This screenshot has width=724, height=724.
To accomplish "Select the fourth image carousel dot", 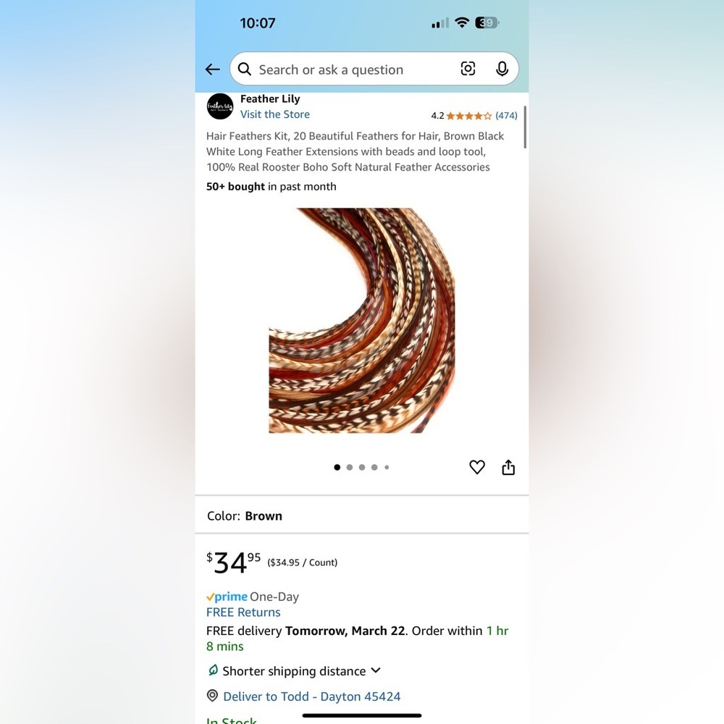I will coord(374,467).
